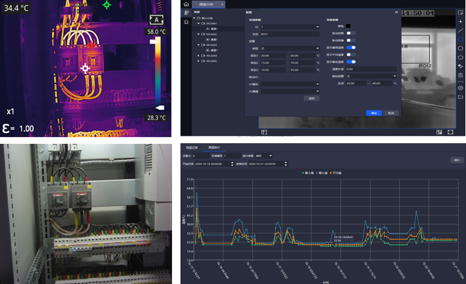Click the 保存 save button
The height and width of the screenshot is (284, 466).
click(x=311, y=98)
